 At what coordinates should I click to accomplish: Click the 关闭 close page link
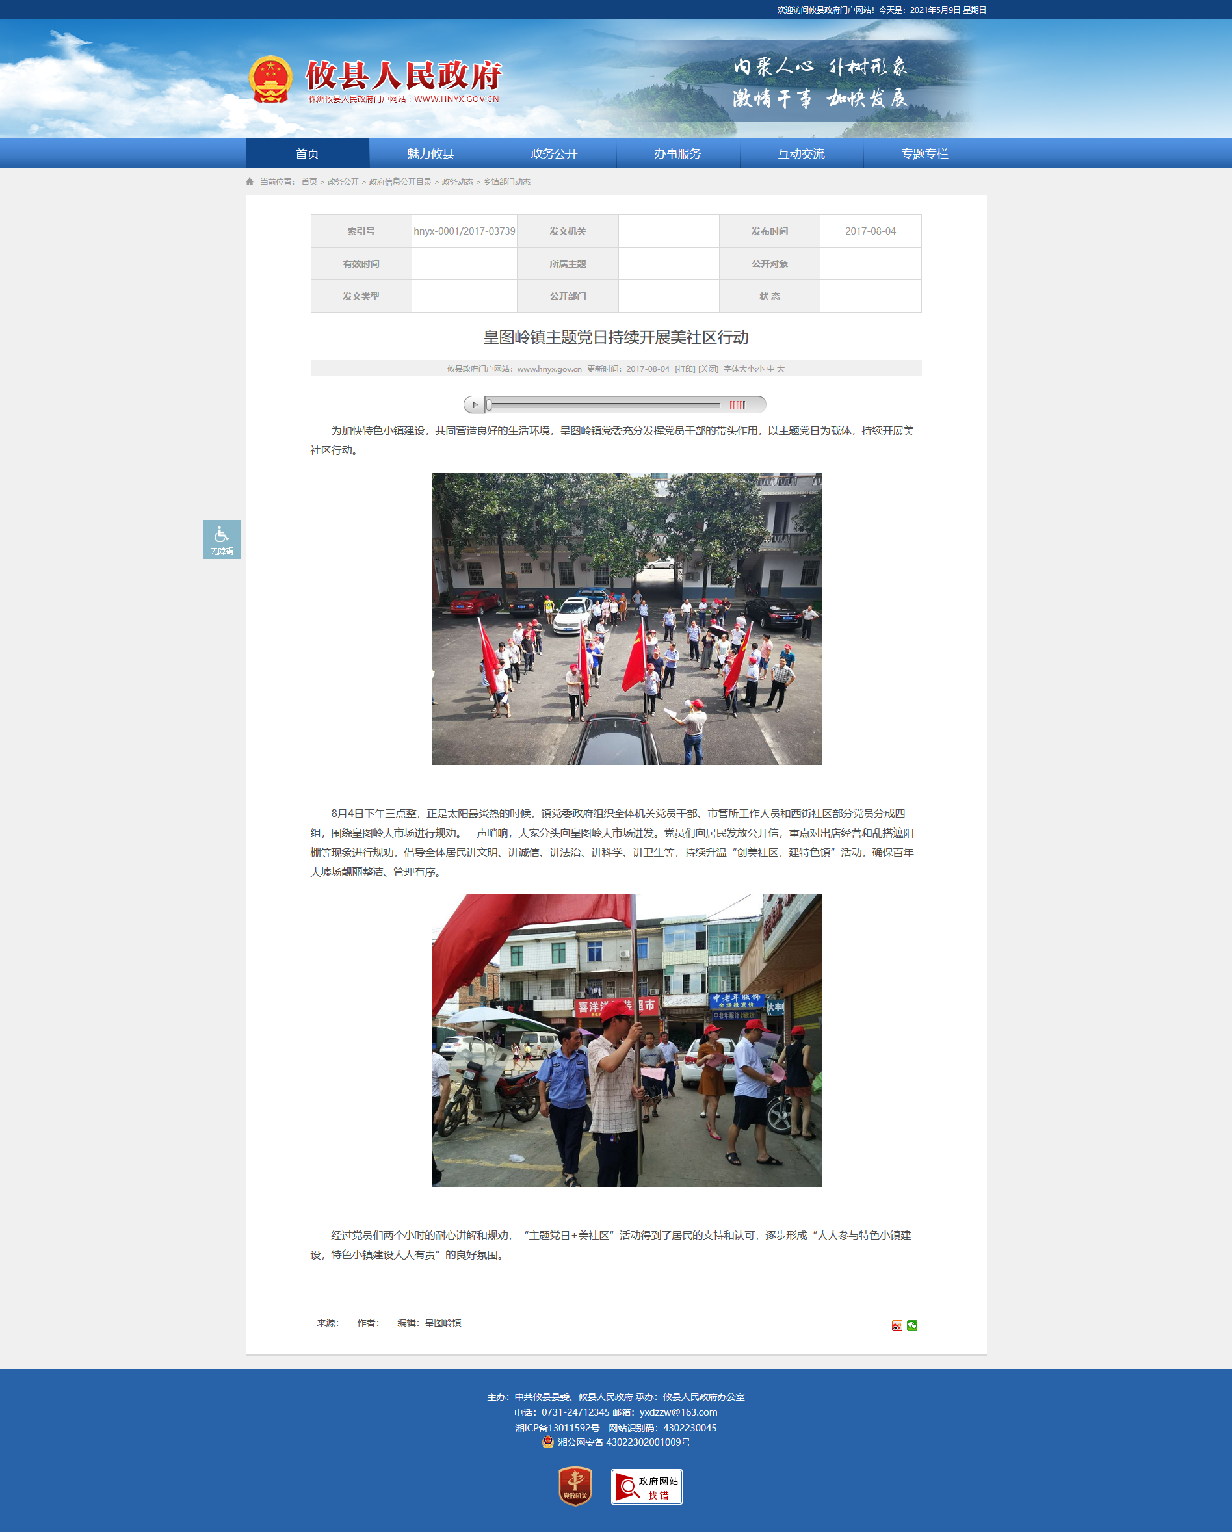tap(708, 369)
